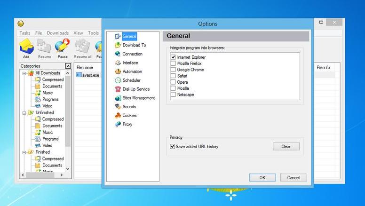Image resolution: width=365 pixels, height=206 pixels.
Task: Click OK to confirm options
Action: [x=262, y=178]
